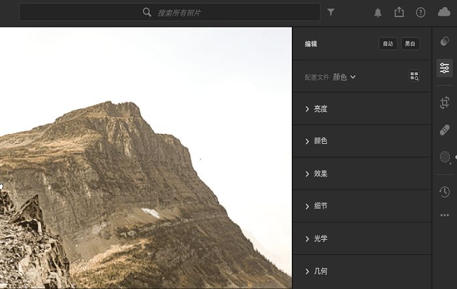Open the filter funnel icon
Image resolution: width=457 pixels, height=289 pixels.
331,12
